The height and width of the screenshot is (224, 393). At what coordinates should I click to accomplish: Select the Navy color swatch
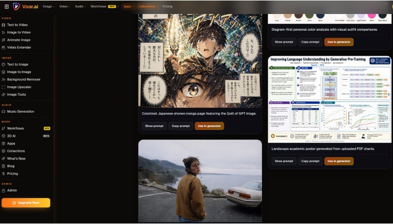(320, 17)
